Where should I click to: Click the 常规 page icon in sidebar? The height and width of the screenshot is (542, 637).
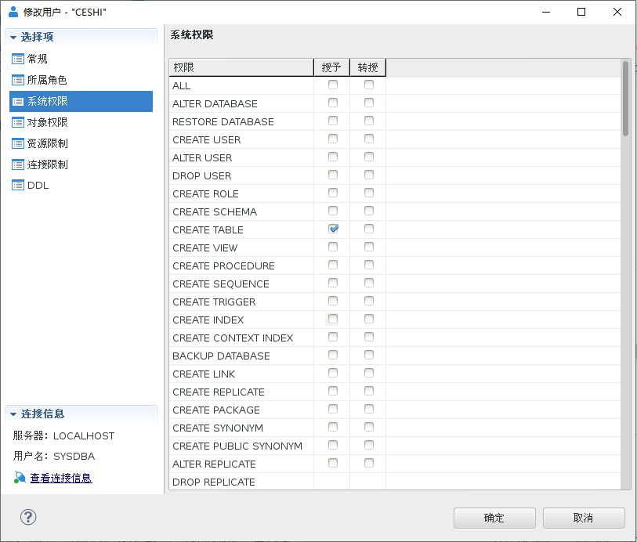(x=18, y=59)
